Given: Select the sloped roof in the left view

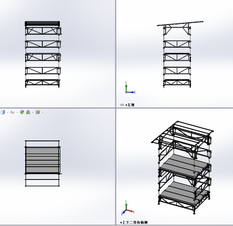Looking at the screenshot, I should (180, 23).
